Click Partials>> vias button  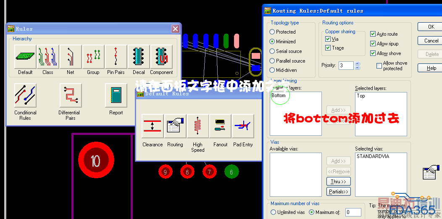(339, 192)
